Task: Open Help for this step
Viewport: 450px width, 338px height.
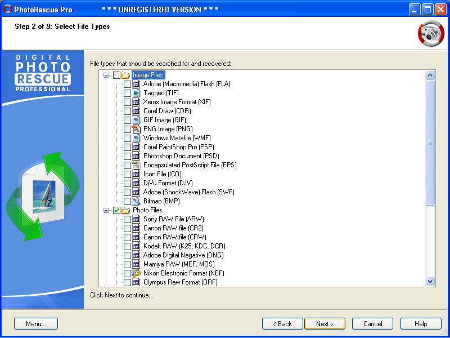Action: [421, 323]
